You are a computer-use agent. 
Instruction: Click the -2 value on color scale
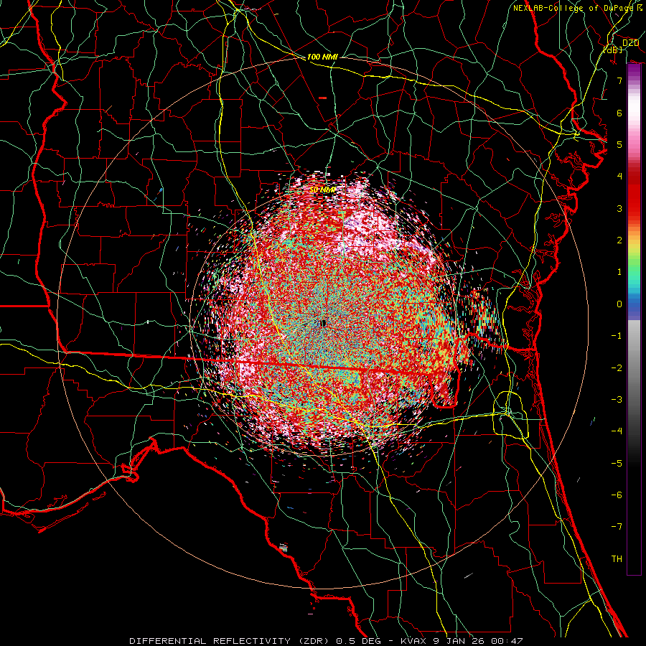click(617, 368)
